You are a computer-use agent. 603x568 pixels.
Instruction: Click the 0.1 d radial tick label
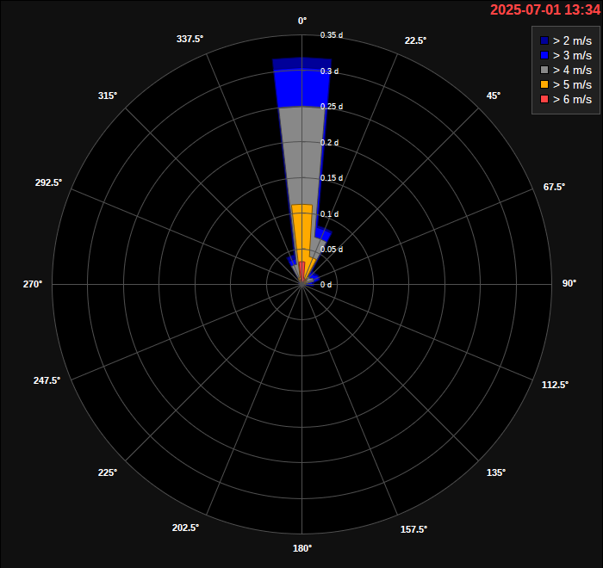coord(330,214)
